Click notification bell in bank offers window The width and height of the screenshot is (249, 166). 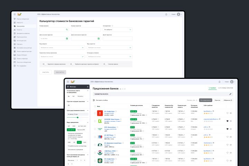pyautogui.click(x=220, y=82)
